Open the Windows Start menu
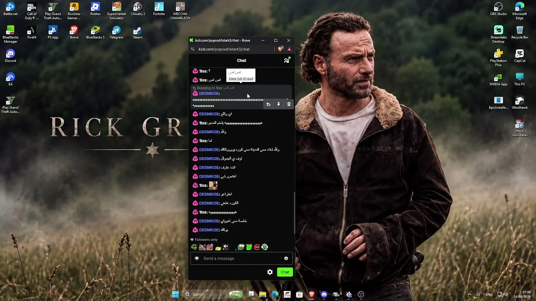The image size is (536, 301). pyautogui.click(x=175, y=294)
